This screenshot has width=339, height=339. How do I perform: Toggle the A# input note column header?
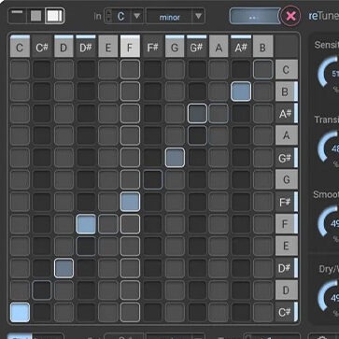(241, 46)
